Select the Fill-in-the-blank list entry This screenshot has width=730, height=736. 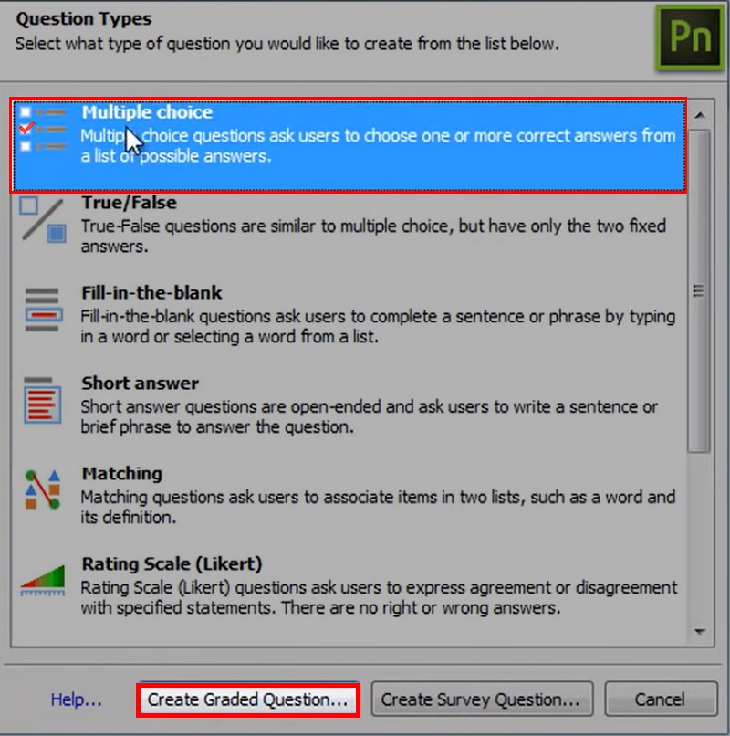pyautogui.click(x=348, y=314)
